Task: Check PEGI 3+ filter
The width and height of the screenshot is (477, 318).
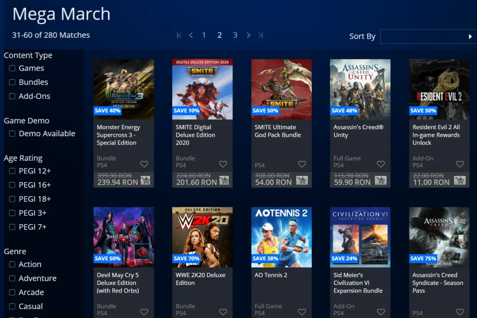Action: 12,212
